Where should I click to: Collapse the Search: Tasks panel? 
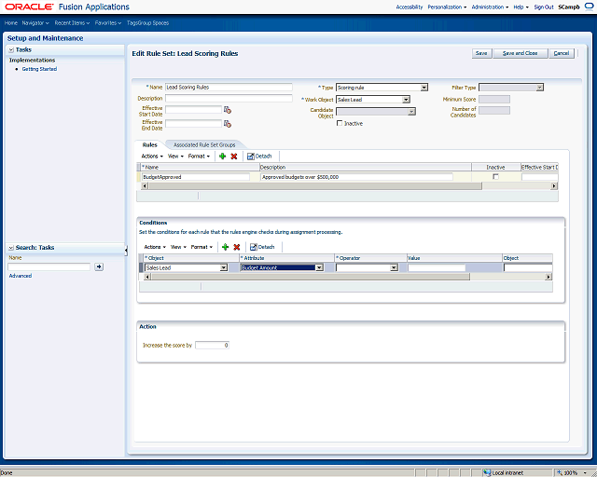pyautogui.click(x=11, y=248)
